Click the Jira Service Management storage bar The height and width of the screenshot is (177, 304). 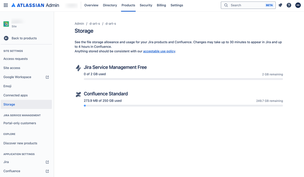(183, 79)
